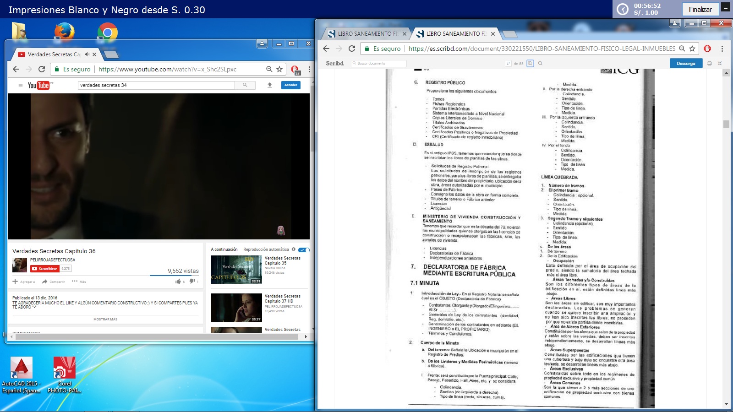Reload the YouTube page
This screenshot has width=733, height=412.
tap(42, 69)
